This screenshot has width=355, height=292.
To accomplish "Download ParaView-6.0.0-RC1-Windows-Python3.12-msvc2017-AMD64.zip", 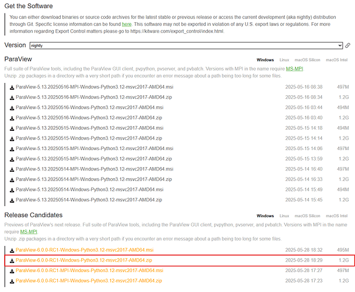I will click(x=83, y=260).
